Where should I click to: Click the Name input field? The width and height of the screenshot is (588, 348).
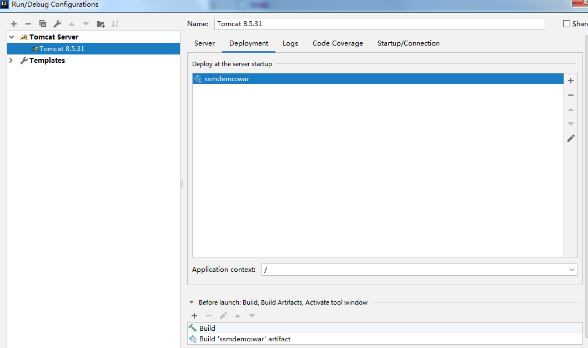[x=379, y=24]
